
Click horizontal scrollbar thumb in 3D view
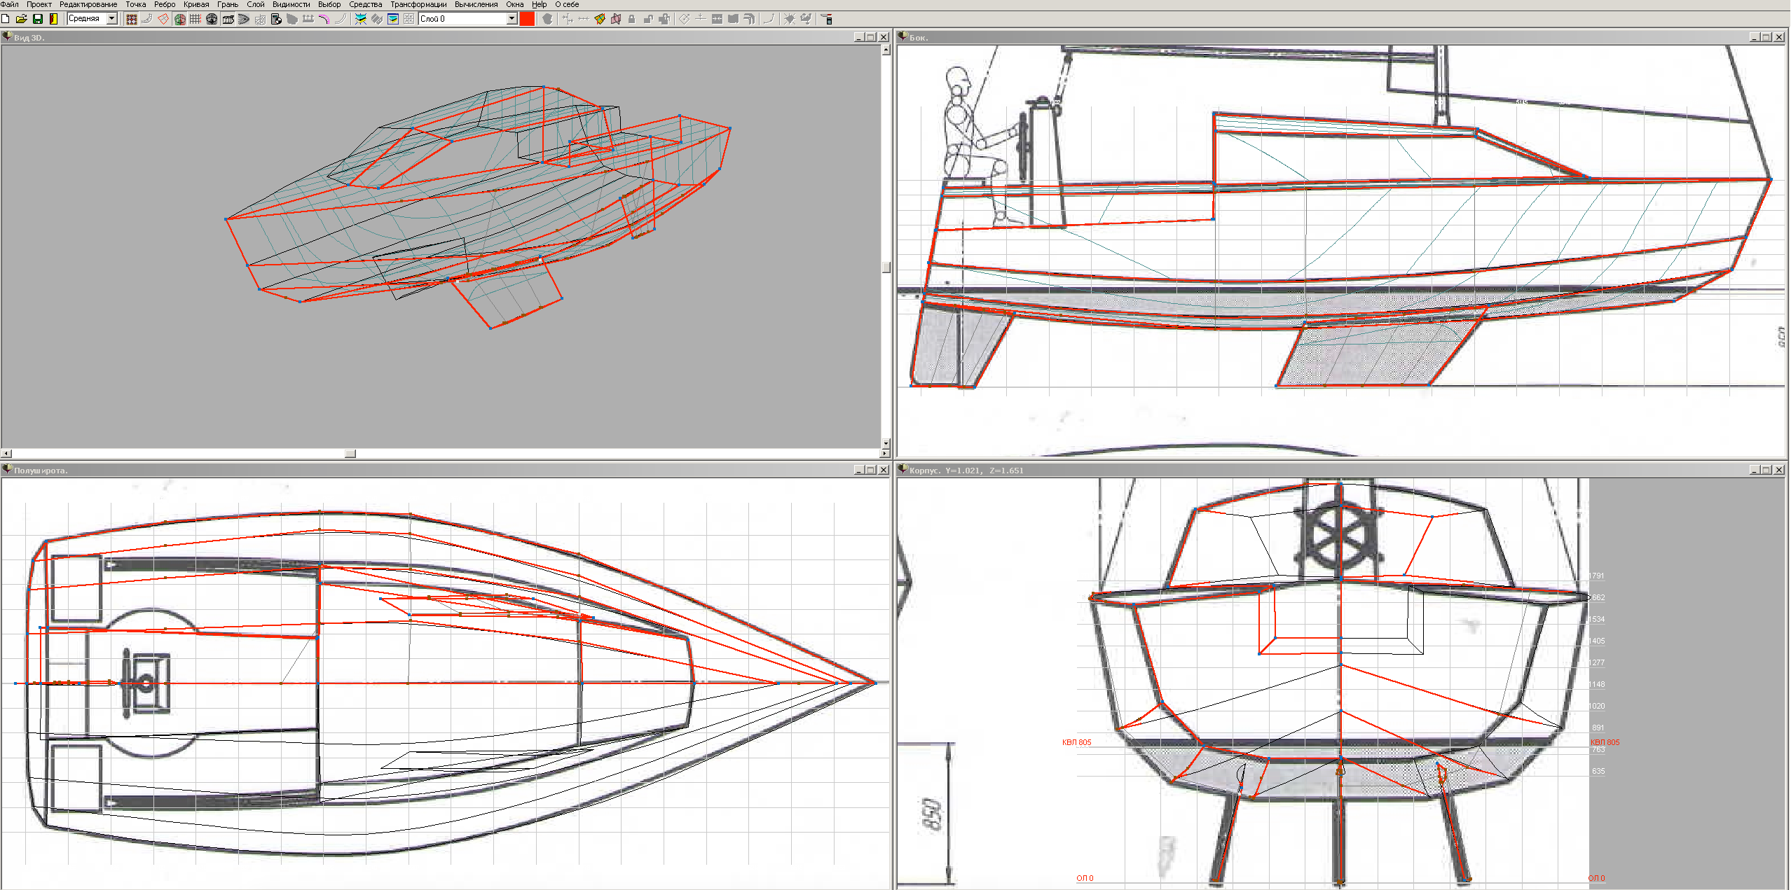pyautogui.click(x=350, y=453)
